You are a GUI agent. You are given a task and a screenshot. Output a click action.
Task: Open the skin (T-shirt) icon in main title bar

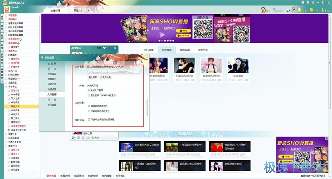click(x=308, y=2)
